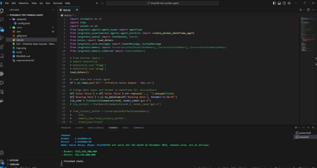
Task: Switch to the DEBUG CONSOLE panel tab
Action: [x=95, y=128]
